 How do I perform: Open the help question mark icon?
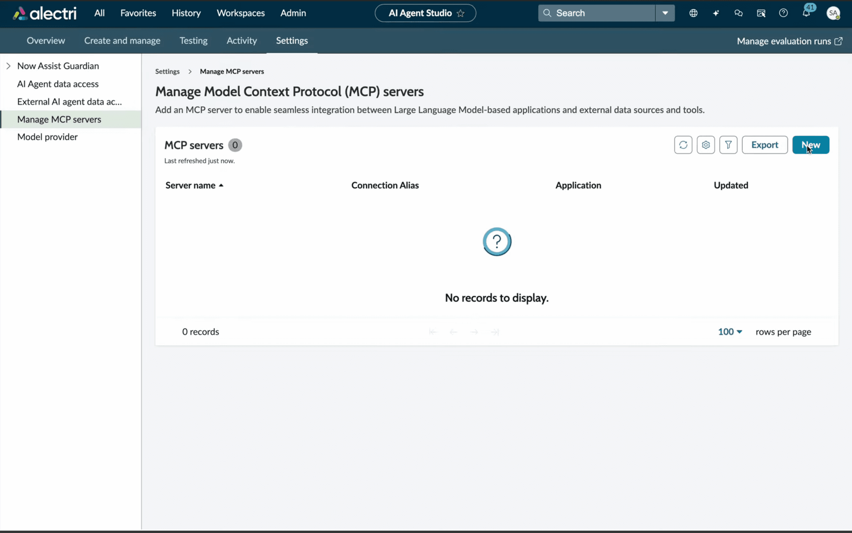pos(784,13)
